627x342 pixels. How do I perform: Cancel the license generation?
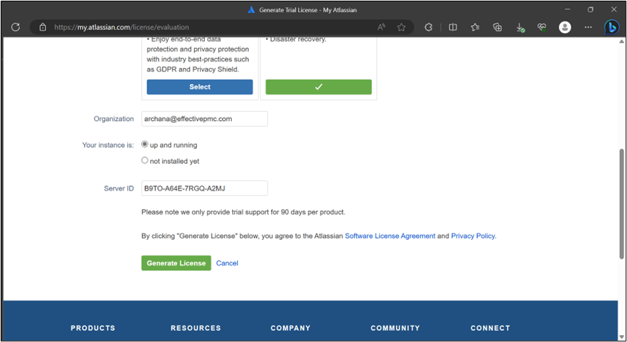coord(227,263)
